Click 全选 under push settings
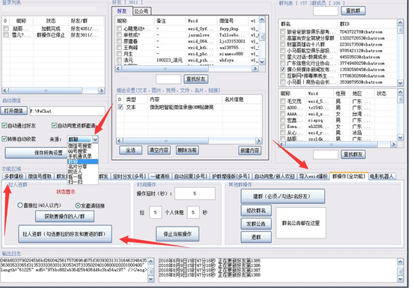Viewport: 414px width, 299px height. (130, 150)
